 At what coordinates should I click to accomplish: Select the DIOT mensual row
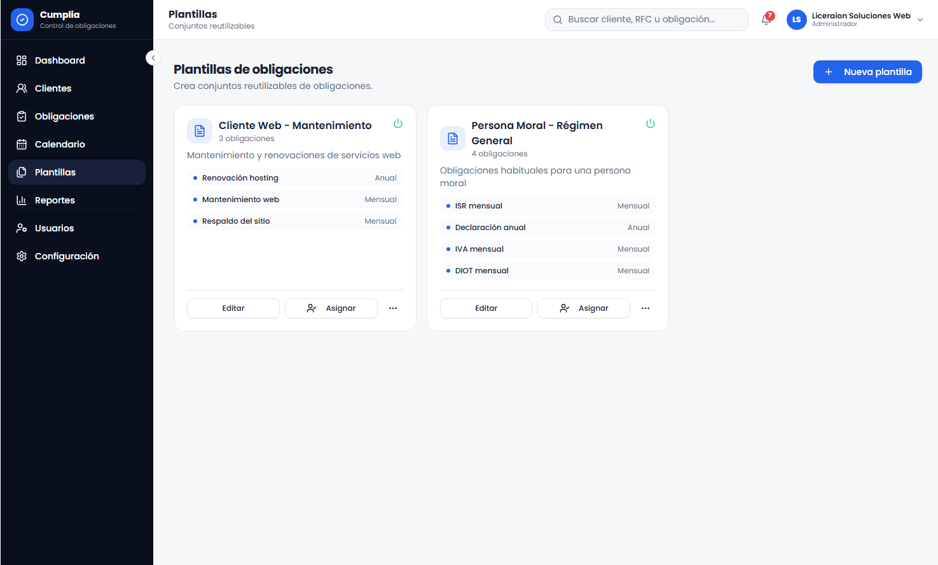click(548, 271)
